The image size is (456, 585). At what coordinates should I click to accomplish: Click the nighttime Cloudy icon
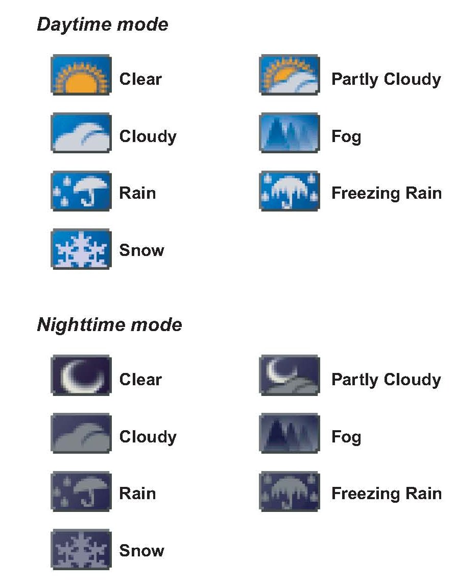pyautogui.click(x=81, y=433)
